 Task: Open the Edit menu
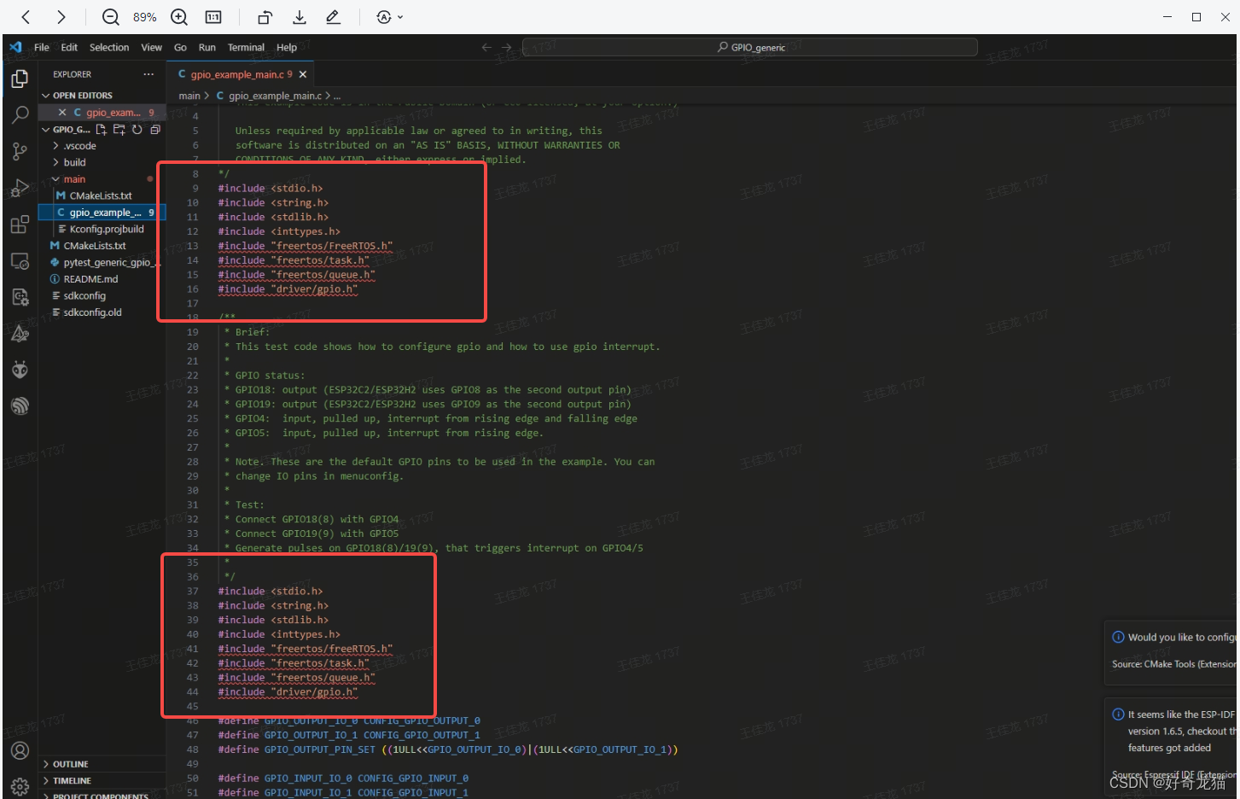coord(69,47)
